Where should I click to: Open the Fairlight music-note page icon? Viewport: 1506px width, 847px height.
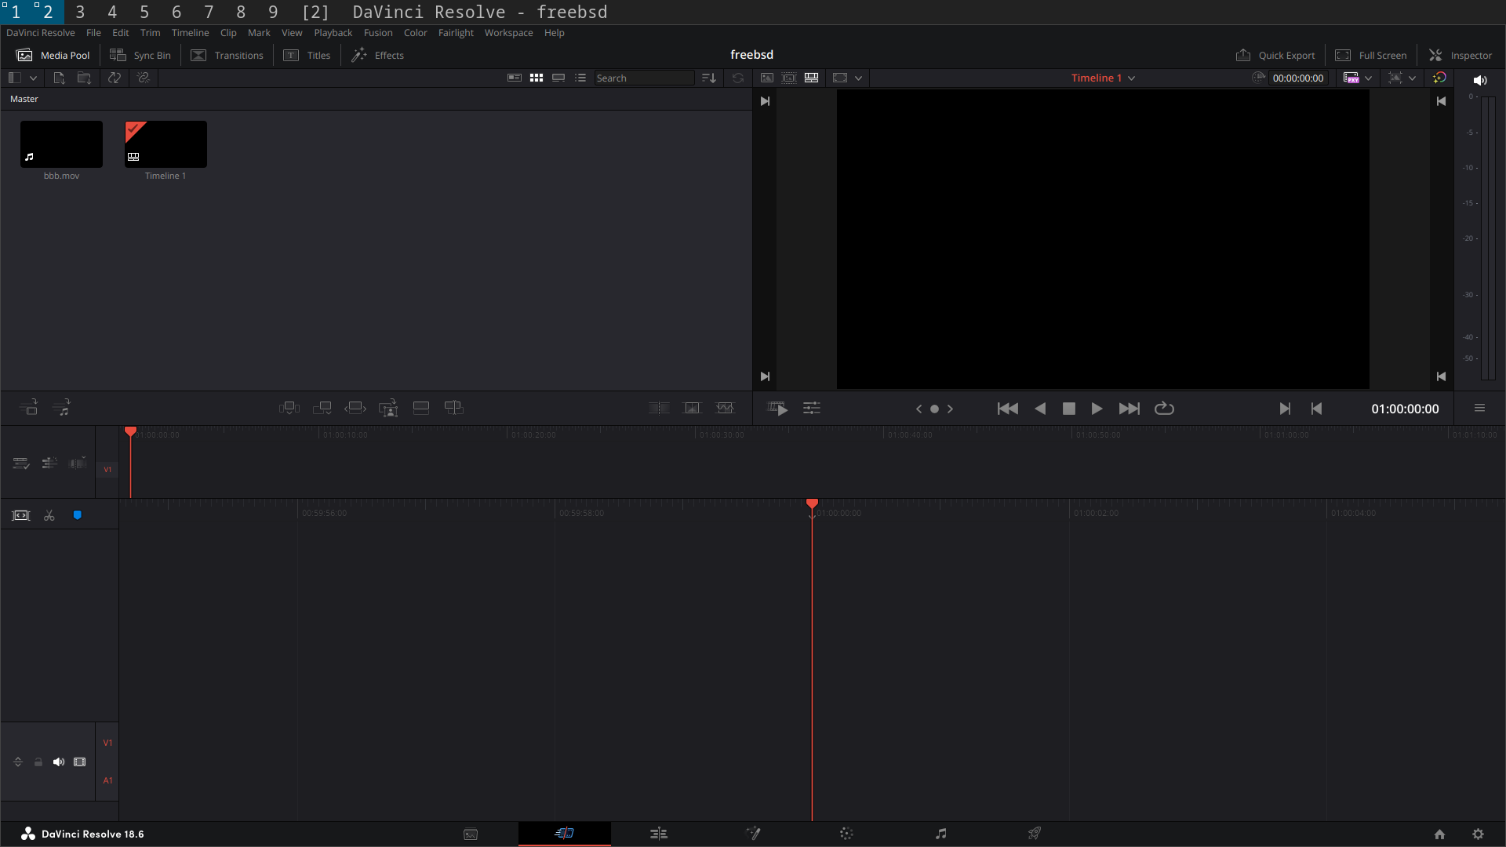[941, 834]
